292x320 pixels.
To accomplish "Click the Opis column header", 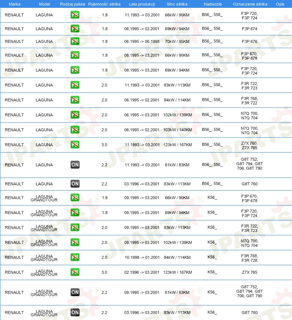I will tap(280, 4).
